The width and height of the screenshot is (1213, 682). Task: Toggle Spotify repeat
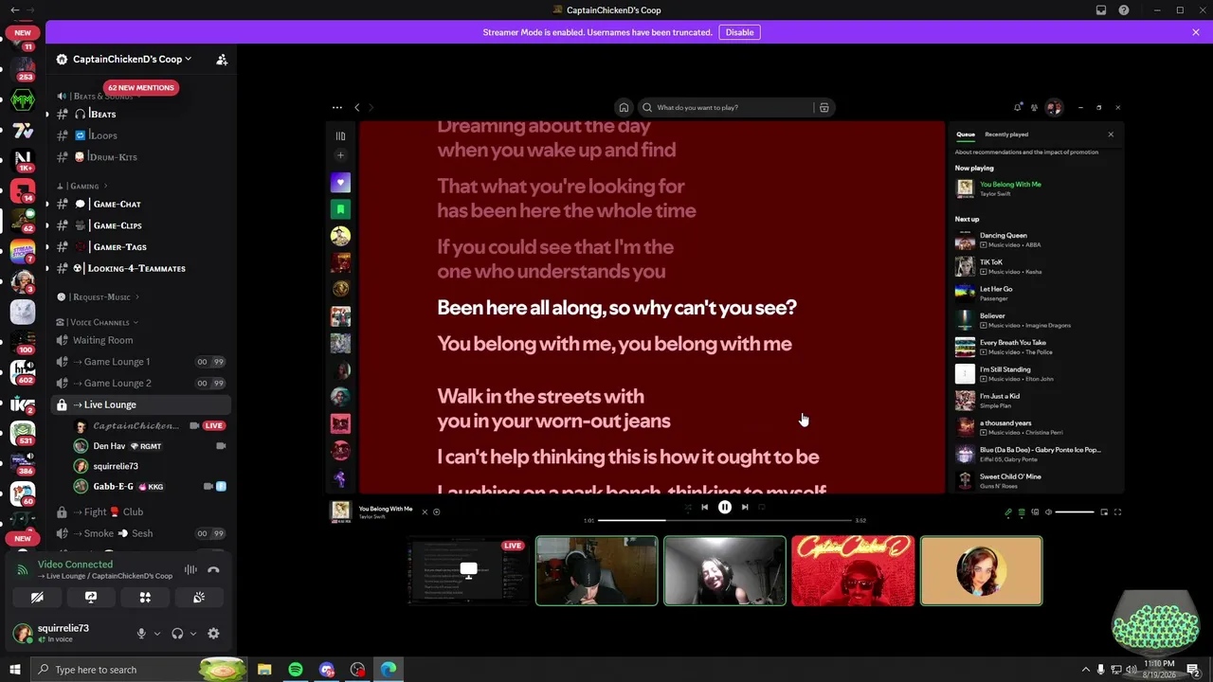(762, 508)
